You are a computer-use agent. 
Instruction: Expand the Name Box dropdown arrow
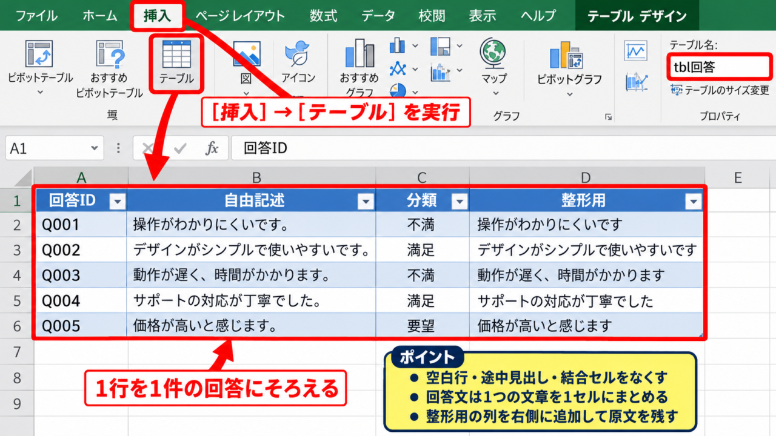coord(94,148)
